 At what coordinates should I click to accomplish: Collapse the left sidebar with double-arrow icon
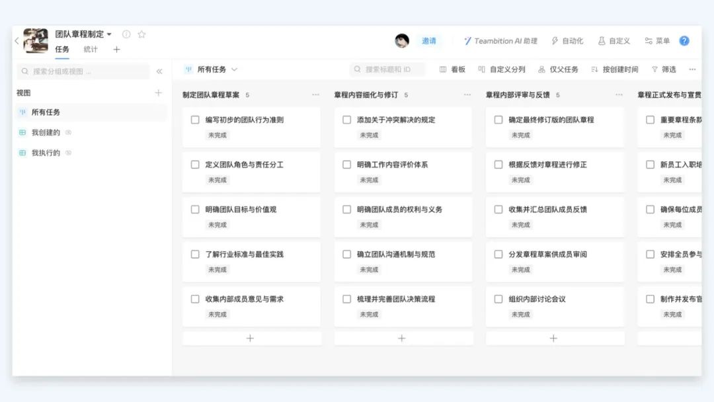pos(159,71)
